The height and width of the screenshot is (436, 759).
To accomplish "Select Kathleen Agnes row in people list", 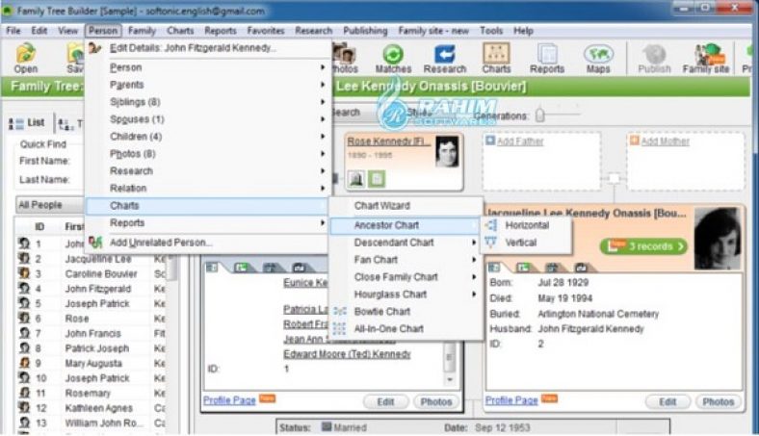I will 91,408.
